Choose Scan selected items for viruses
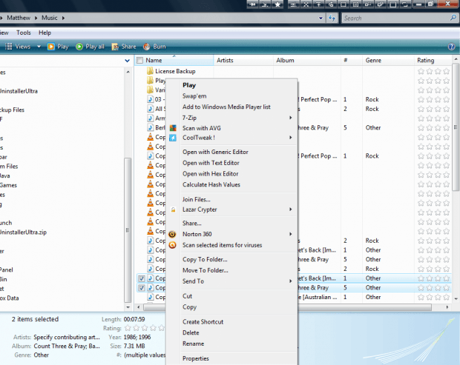The height and width of the screenshot is (365, 460). click(222, 245)
